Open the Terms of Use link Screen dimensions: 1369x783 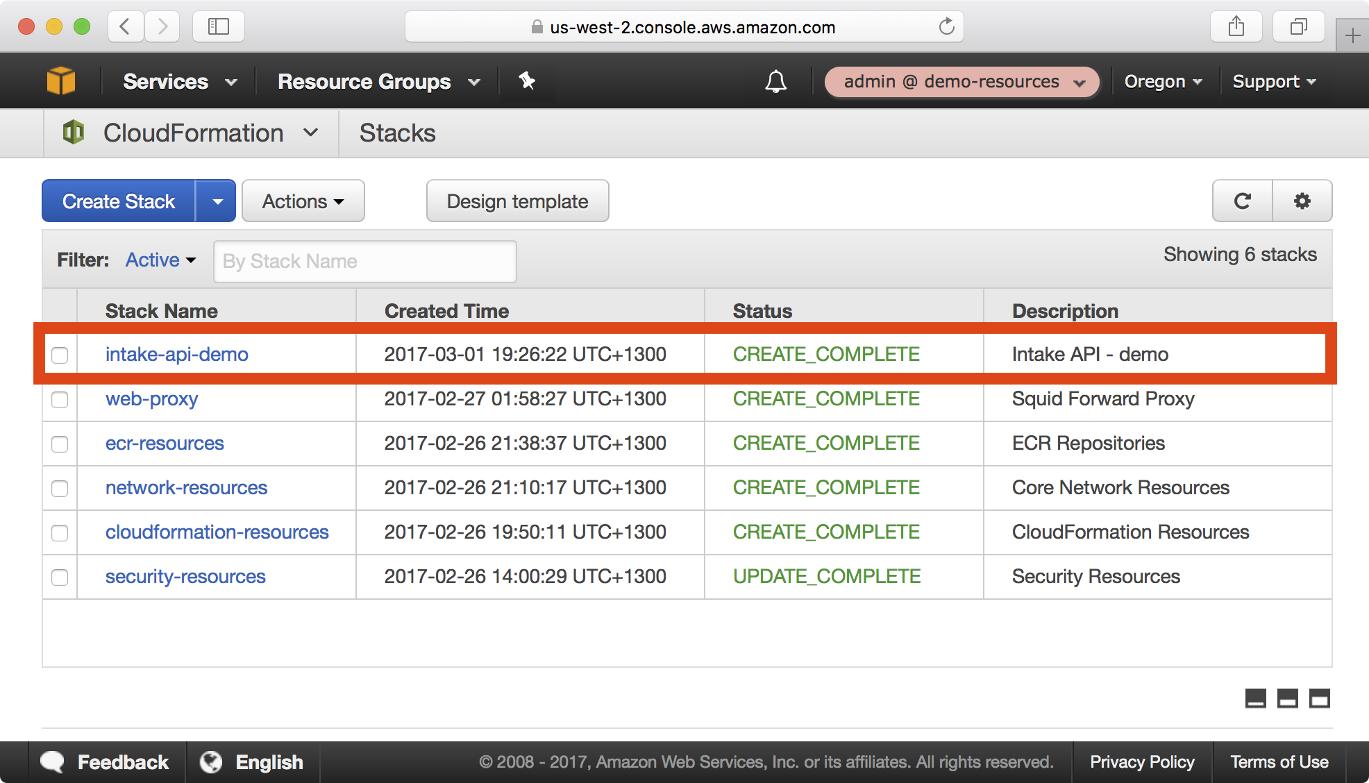click(x=1279, y=762)
